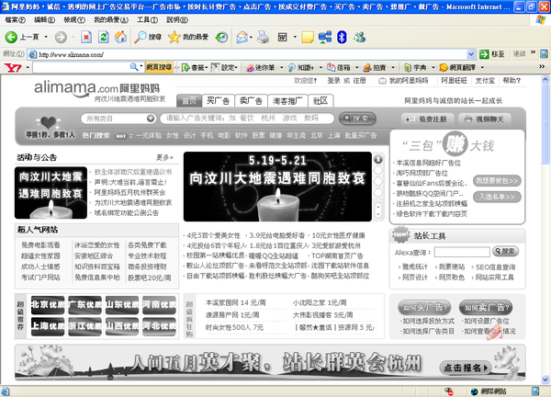The image size is (551, 397).
Task: Open the Yahoo toolbar 知識+ button
Action: coord(302,67)
